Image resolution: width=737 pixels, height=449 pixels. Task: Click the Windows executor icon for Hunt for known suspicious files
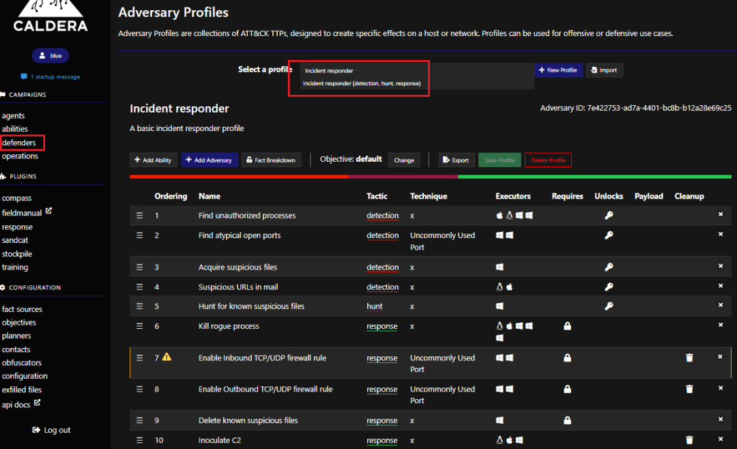(500, 306)
